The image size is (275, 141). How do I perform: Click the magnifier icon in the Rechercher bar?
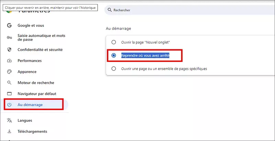[x=110, y=10]
